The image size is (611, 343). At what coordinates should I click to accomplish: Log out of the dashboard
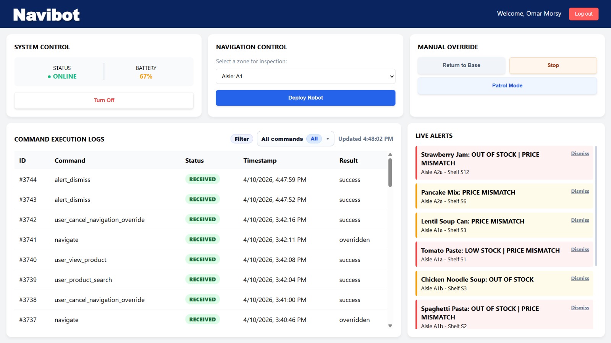[x=584, y=14]
